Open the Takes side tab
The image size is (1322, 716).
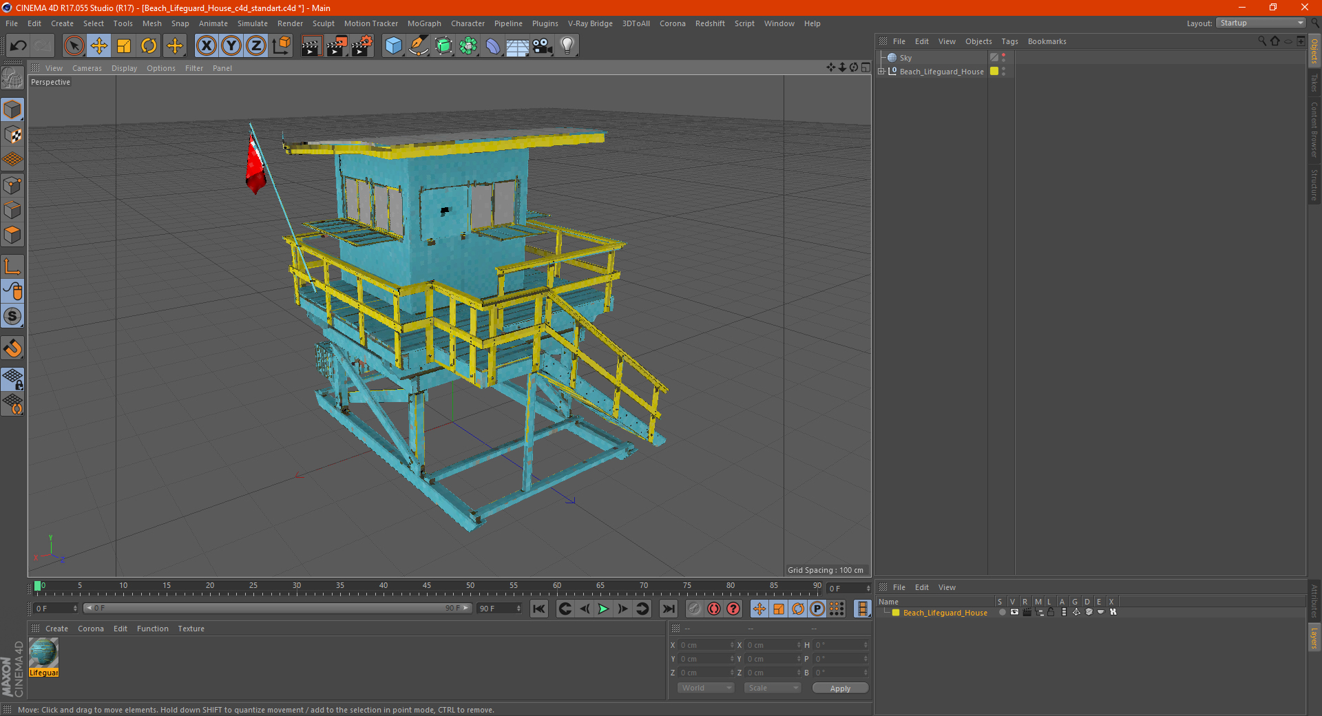(1314, 83)
